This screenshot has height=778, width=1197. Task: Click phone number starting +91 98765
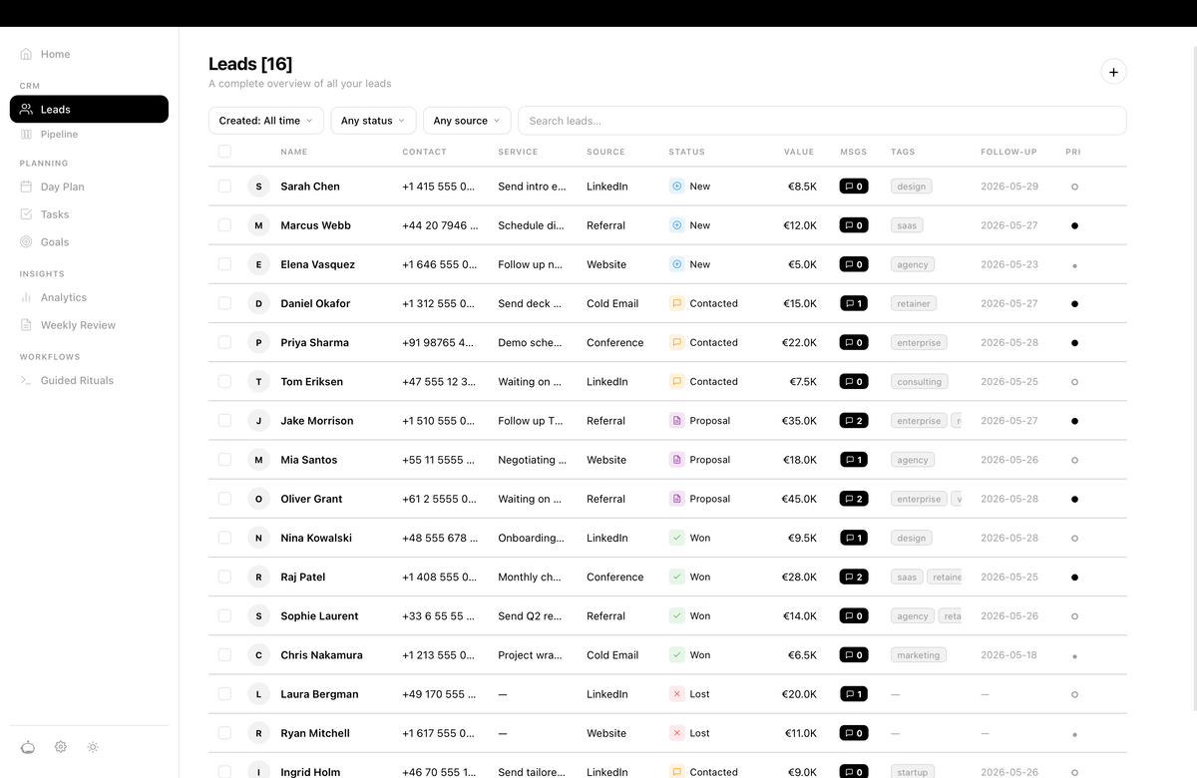point(438,342)
